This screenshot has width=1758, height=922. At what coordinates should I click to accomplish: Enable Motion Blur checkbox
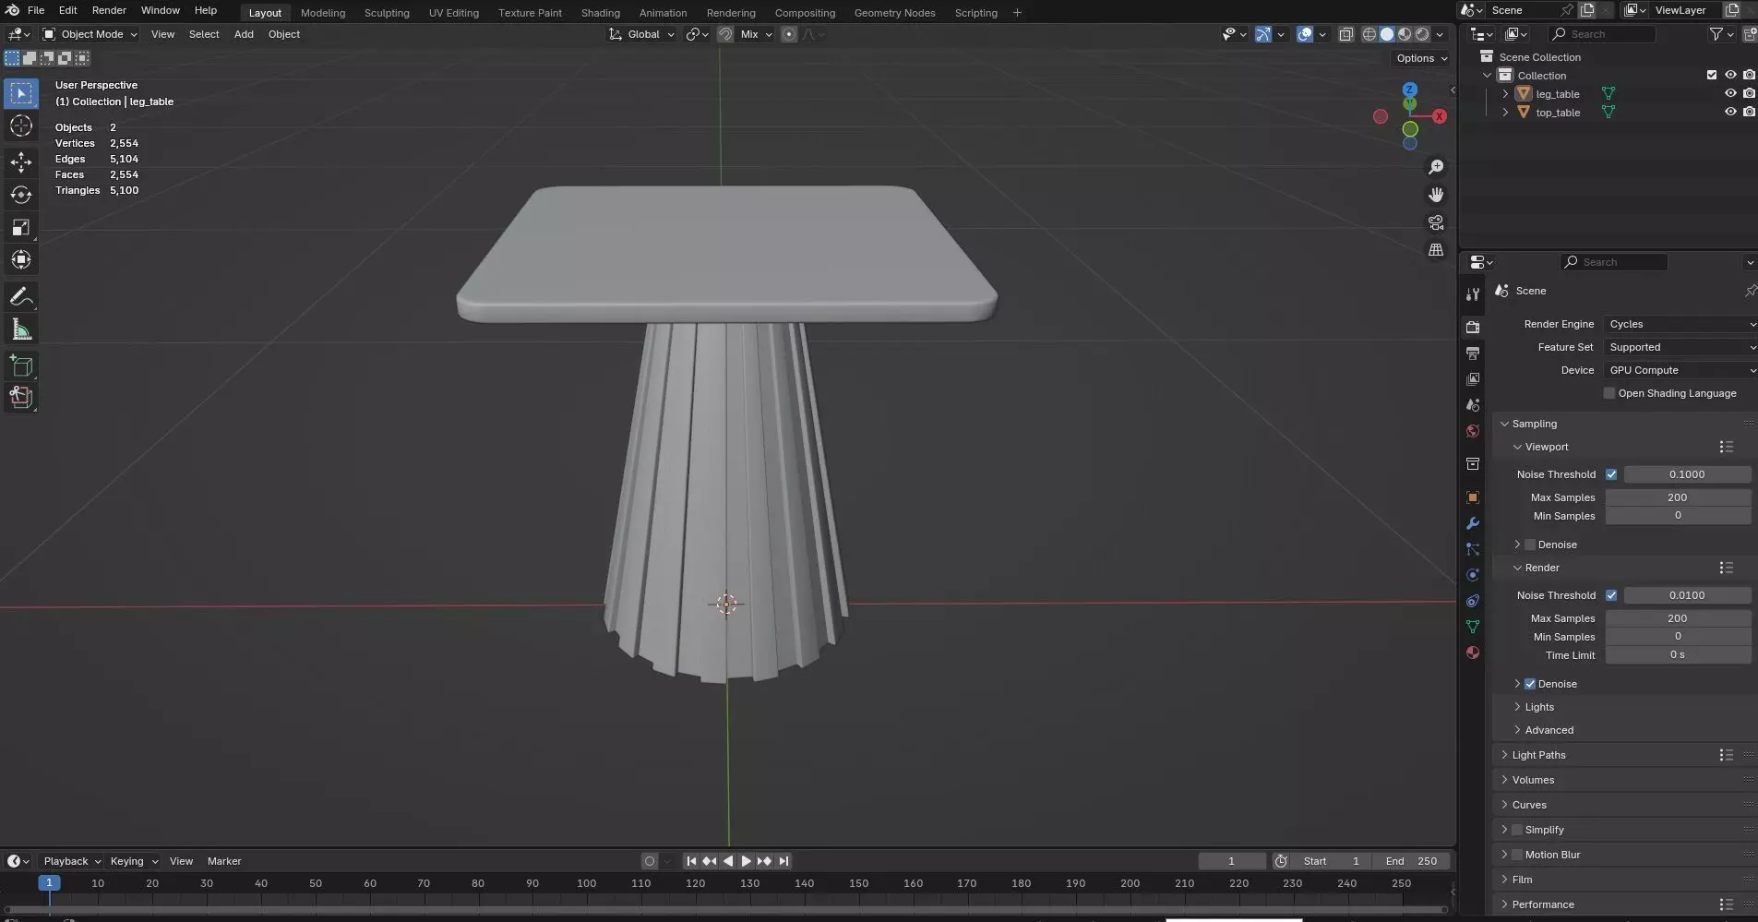[1517, 855]
